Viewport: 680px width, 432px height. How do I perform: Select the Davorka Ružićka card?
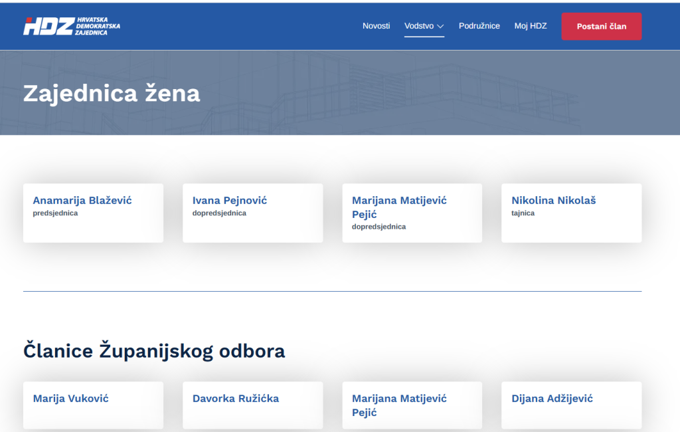click(253, 405)
